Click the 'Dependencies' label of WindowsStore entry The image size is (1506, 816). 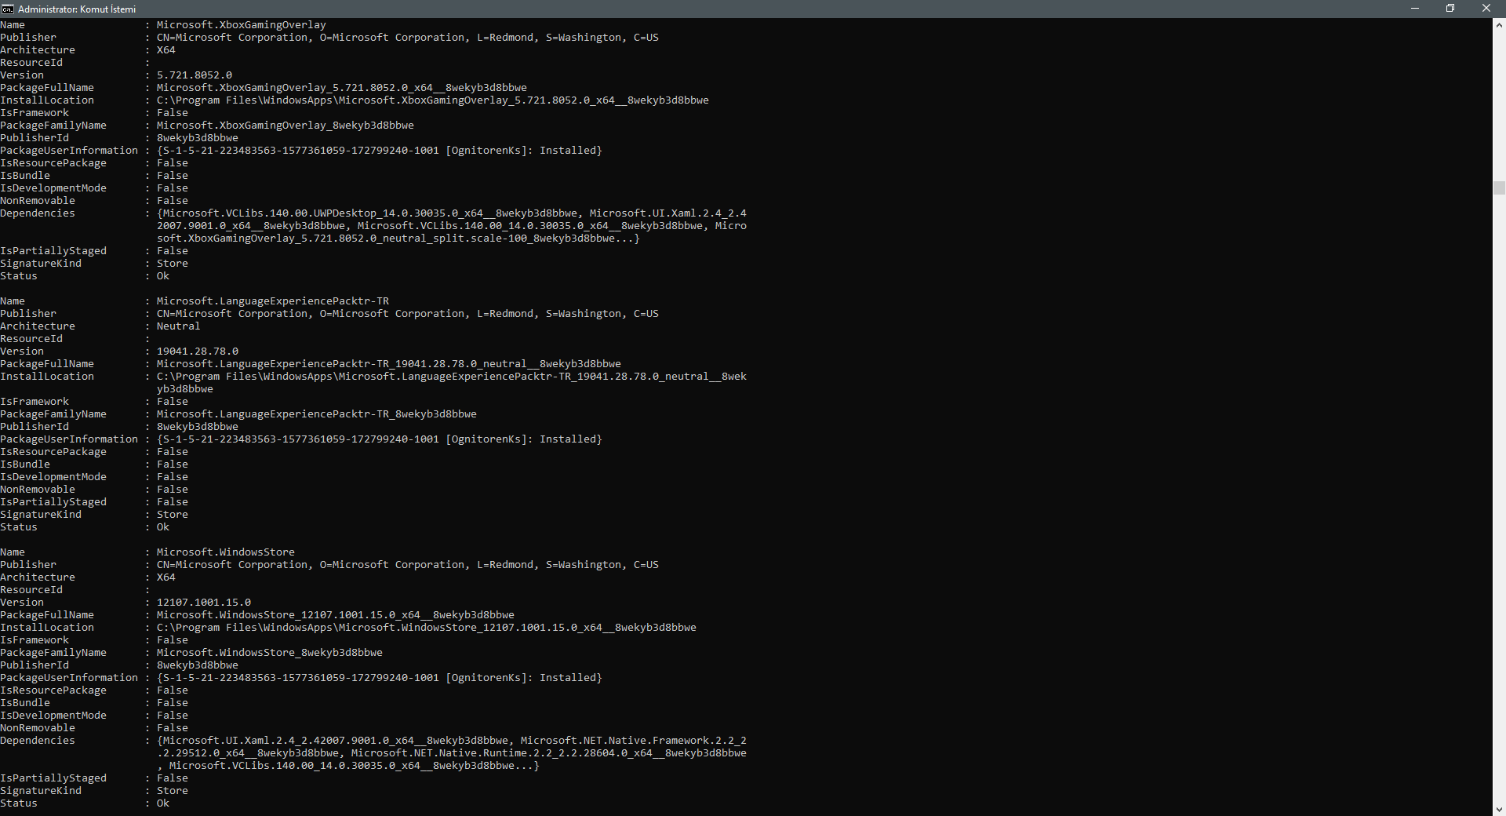tap(38, 741)
